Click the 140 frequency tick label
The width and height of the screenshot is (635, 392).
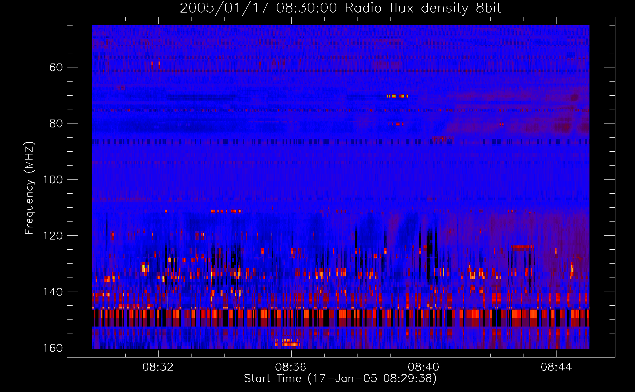tap(53, 292)
